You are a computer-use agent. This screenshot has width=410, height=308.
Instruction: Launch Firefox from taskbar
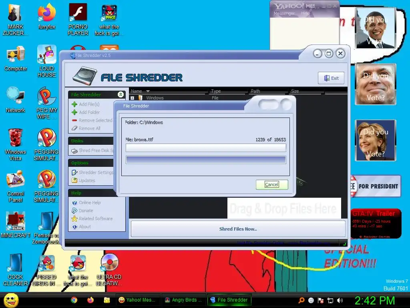coord(90,300)
